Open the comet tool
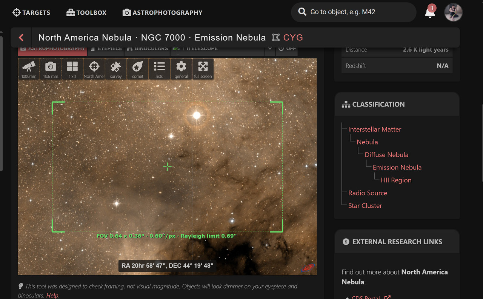Image resolution: width=483 pixels, height=299 pixels. 138,69
